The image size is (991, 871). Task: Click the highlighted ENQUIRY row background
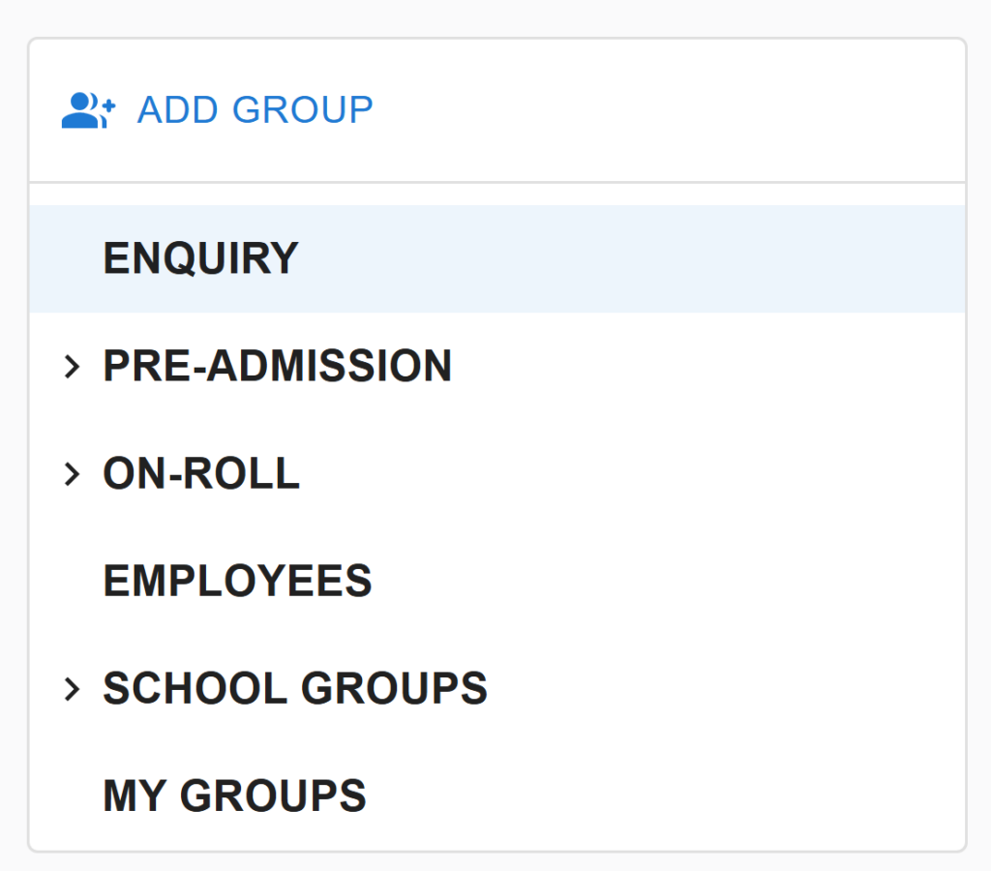(629, 259)
